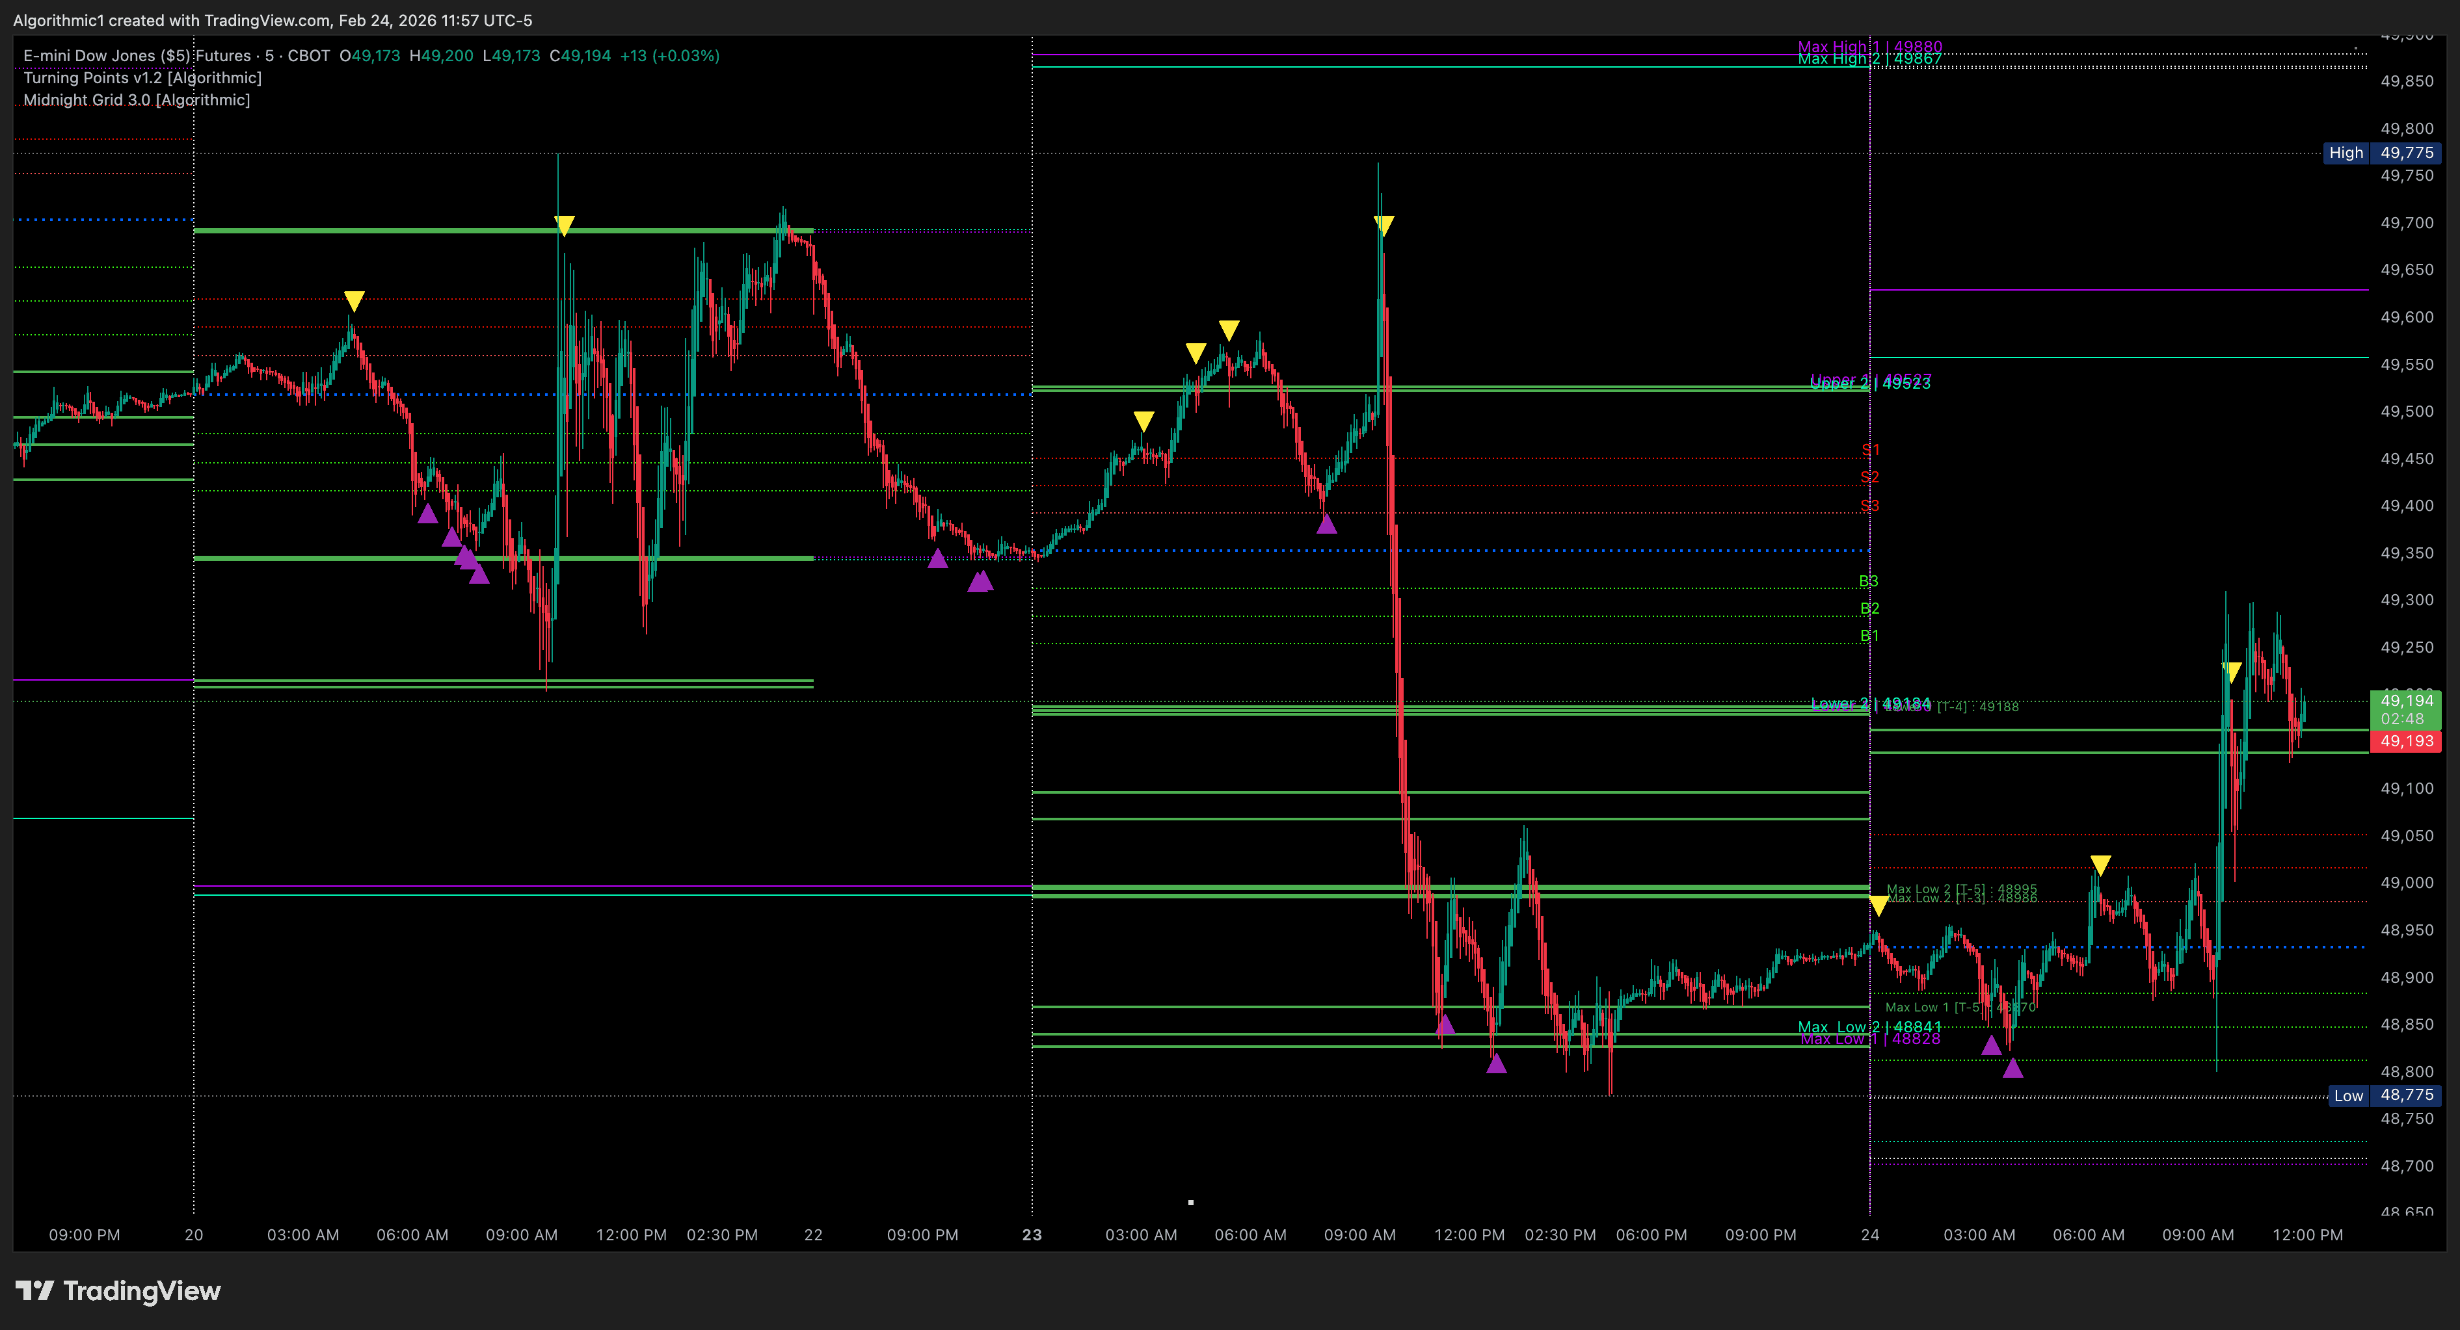Click the bold 23 date on time axis

(x=1032, y=1234)
